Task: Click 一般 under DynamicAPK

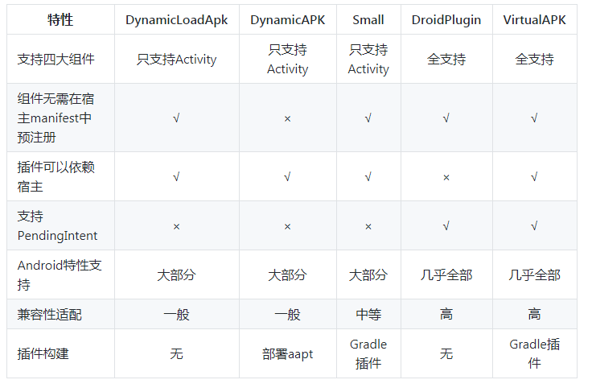Action: tap(288, 314)
